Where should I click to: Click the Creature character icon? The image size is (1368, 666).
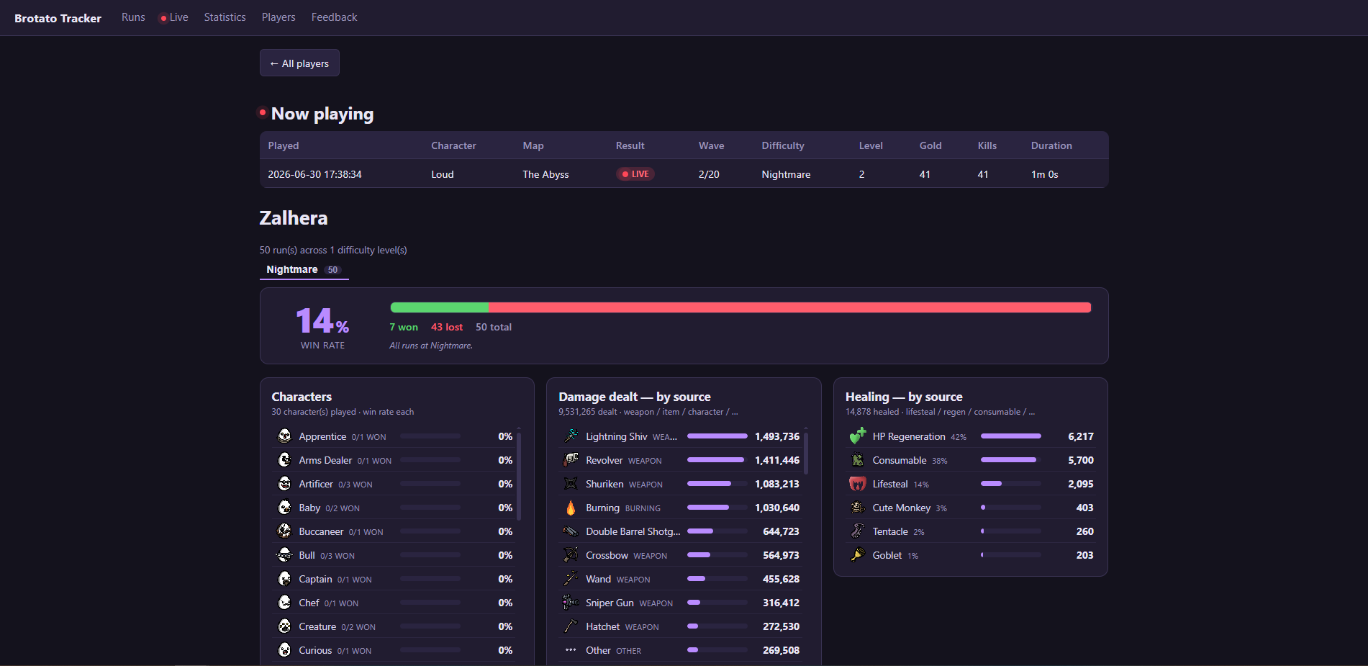pyautogui.click(x=285, y=626)
